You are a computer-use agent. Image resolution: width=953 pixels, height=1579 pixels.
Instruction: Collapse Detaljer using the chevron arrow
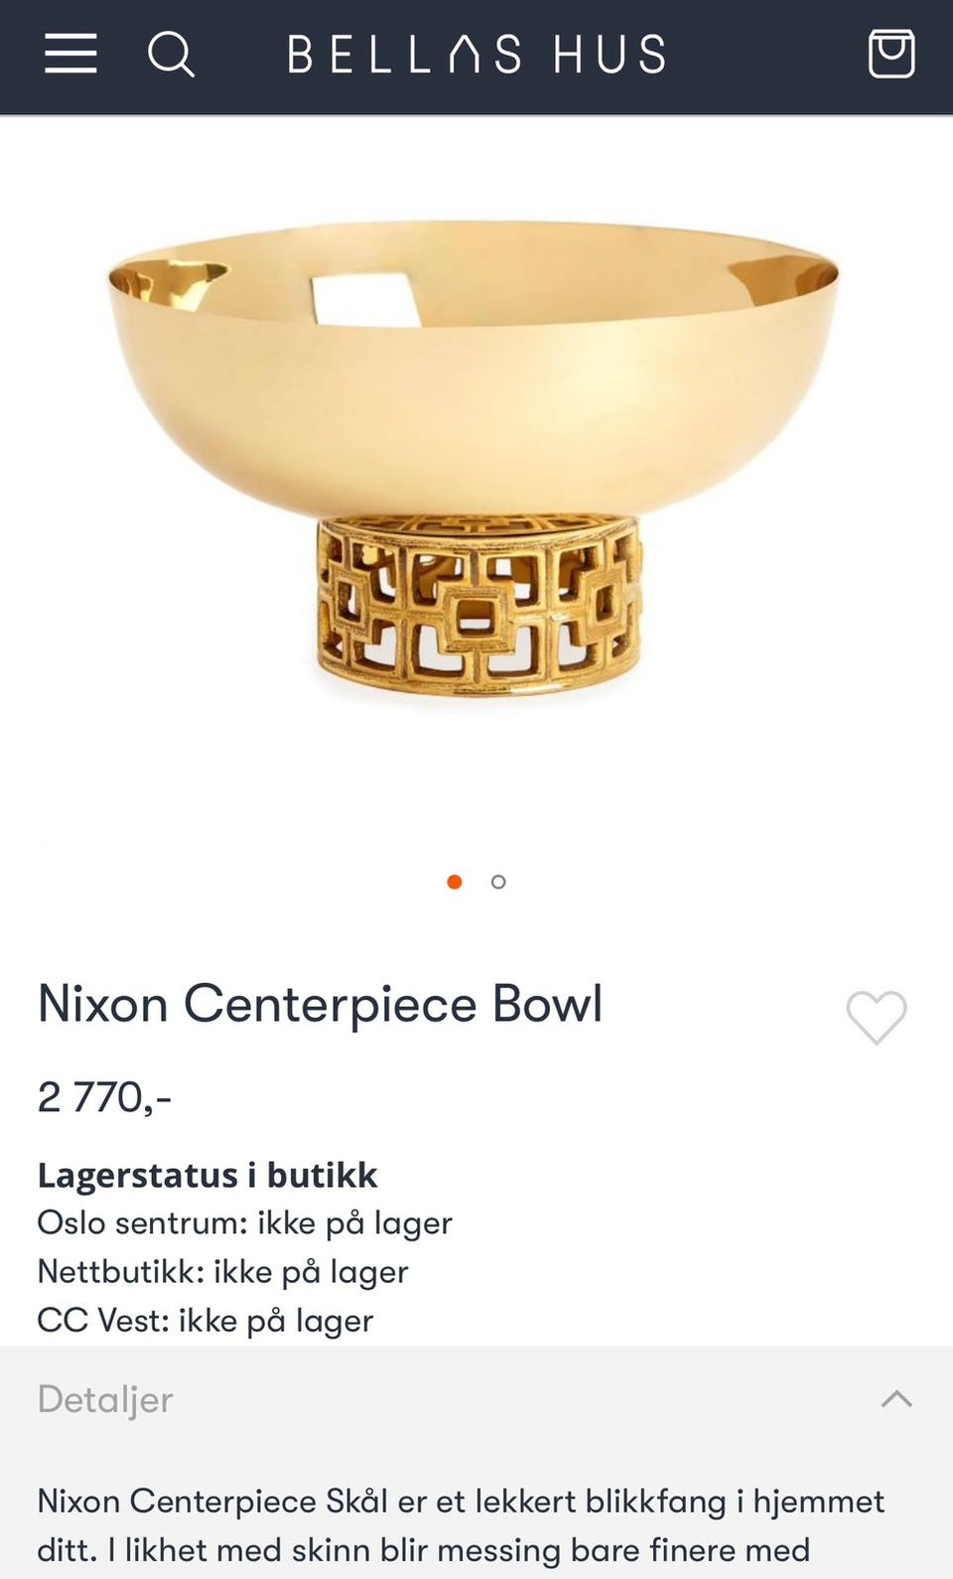click(x=896, y=1398)
